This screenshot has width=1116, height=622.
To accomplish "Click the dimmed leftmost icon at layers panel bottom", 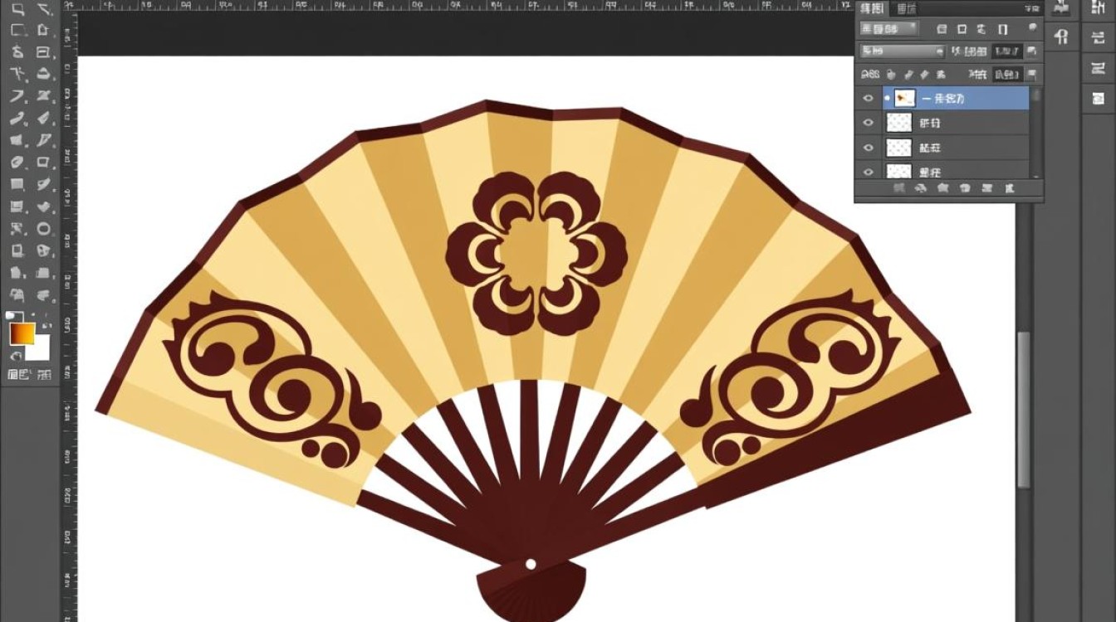I will [898, 189].
